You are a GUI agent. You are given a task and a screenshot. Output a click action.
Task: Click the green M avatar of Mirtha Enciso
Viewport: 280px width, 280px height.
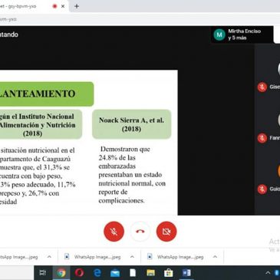click(x=219, y=35)
